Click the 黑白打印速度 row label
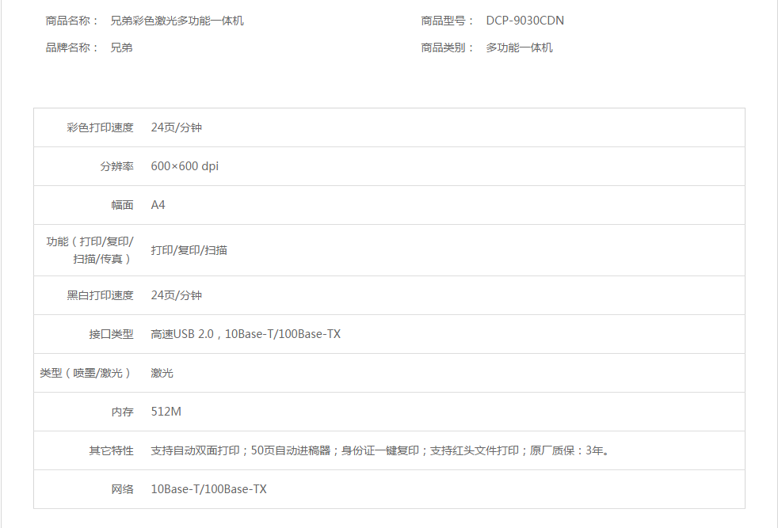This screenshot has width=778, height=528. coord(101,295)
